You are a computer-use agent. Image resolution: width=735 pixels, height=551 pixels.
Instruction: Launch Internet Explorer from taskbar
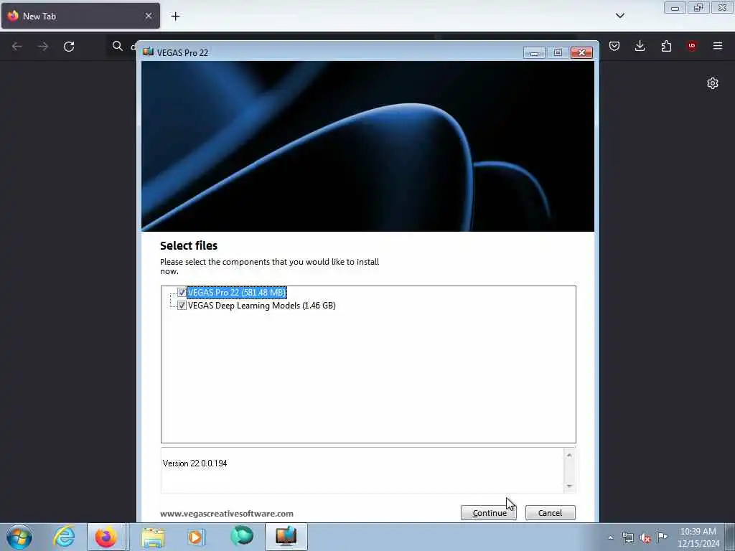coord(64,537)
